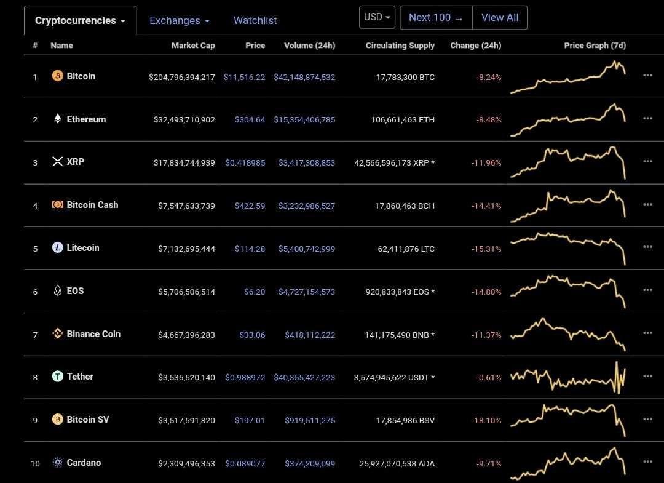
Task: Open Tether 24h volume link
Action: [x=304, y=378]
